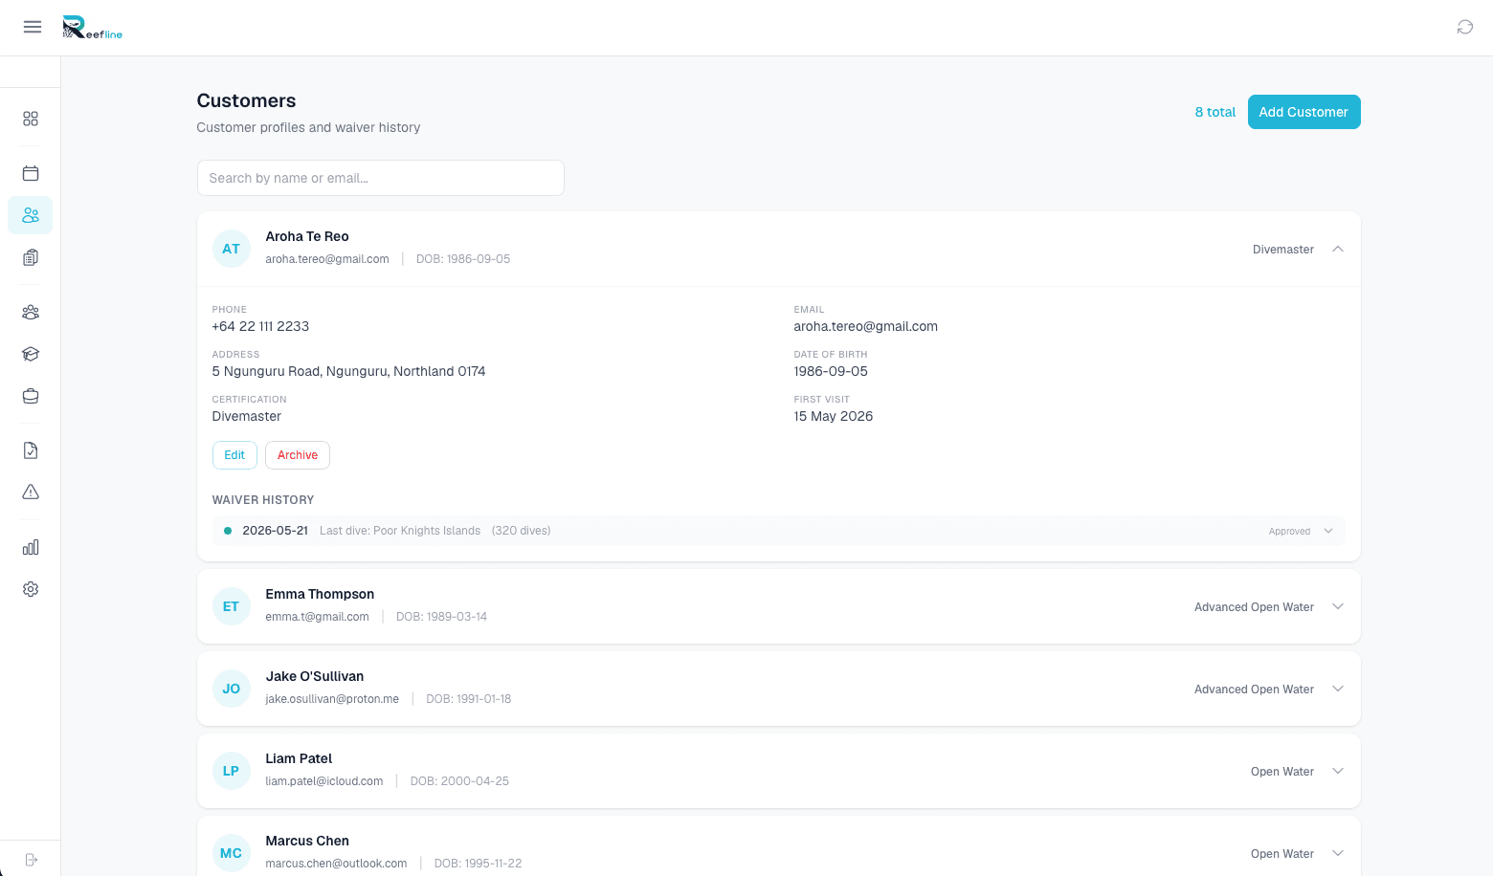
Task: Open the warning triangle incidents icon
Action: tap(31, 493)
